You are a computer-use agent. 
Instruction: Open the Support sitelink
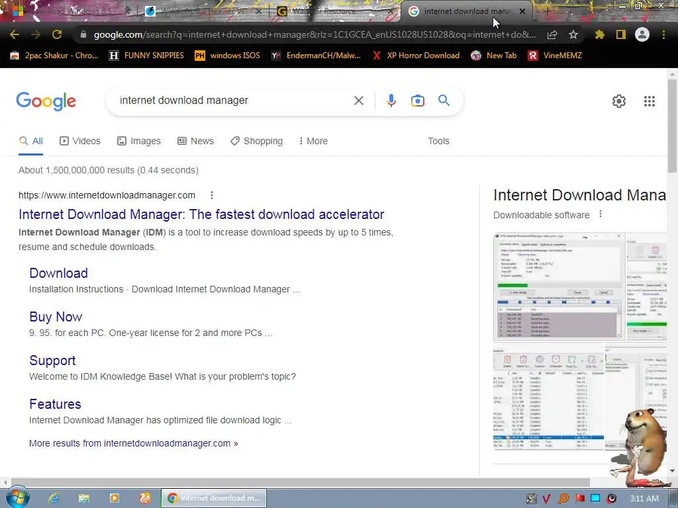coord(52,360)
